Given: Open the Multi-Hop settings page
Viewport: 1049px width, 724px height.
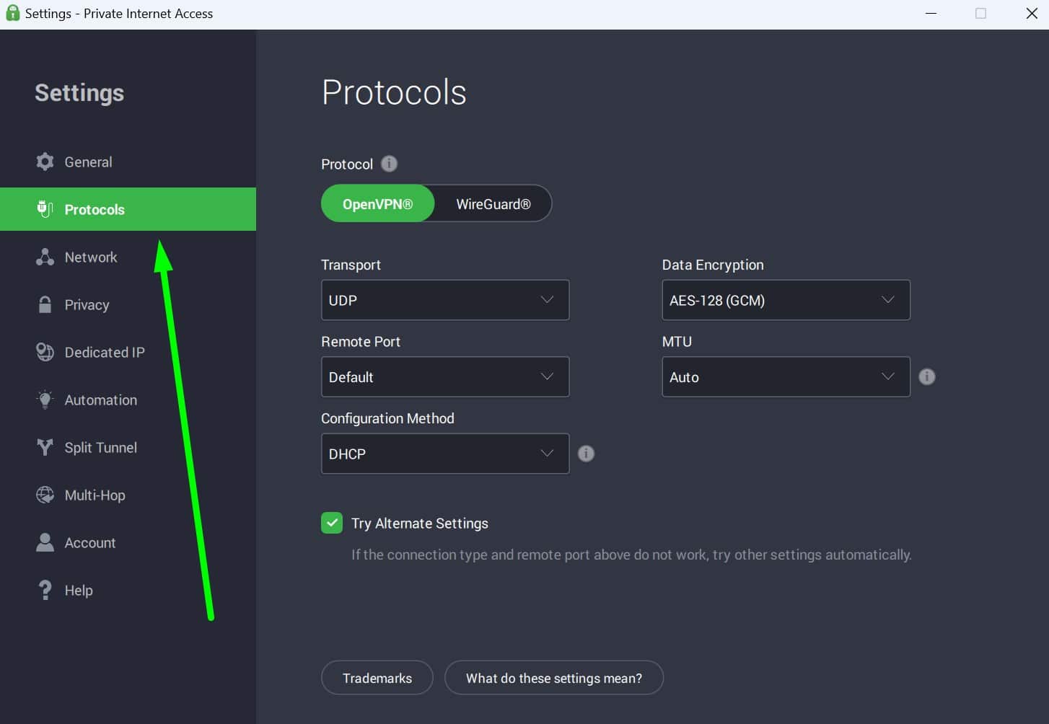Looking at the screenshot, I should pyautogui.click(x=128, y=495).
